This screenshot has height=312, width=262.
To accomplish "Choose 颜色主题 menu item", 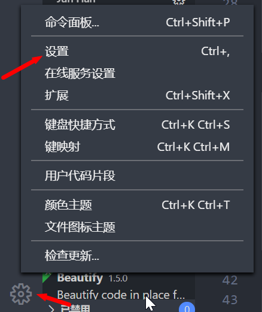I will coord(137,205).
